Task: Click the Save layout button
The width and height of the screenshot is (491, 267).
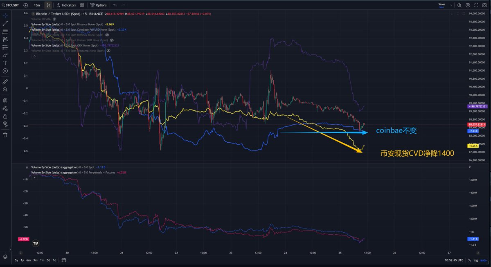Action: tap(441, 5)
